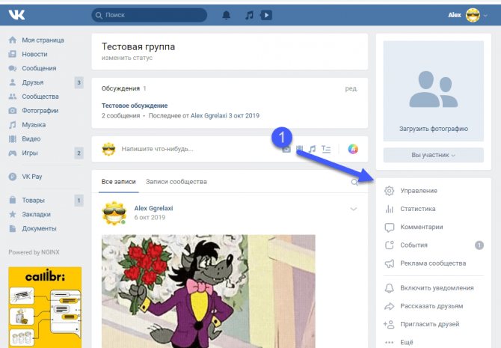501x348 pixels.
Task: Click the Музыка note icon in sidebar
Action: 13,124
